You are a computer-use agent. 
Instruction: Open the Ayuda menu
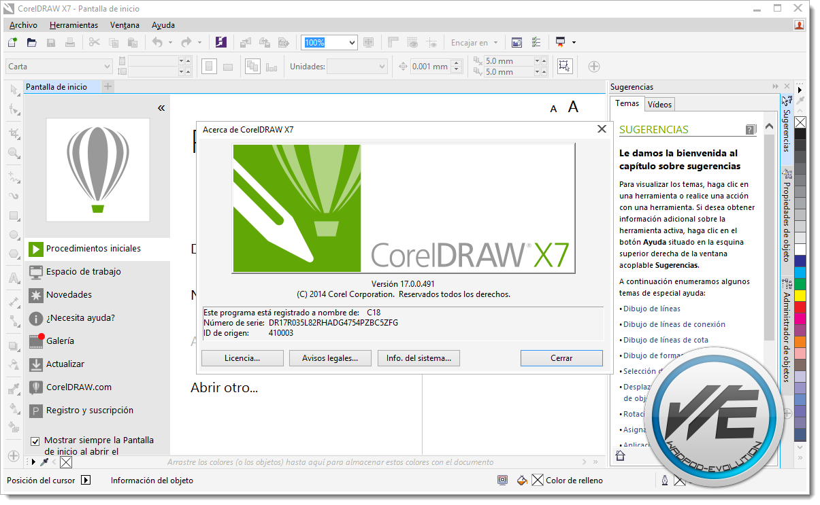(x=163, y=25)
